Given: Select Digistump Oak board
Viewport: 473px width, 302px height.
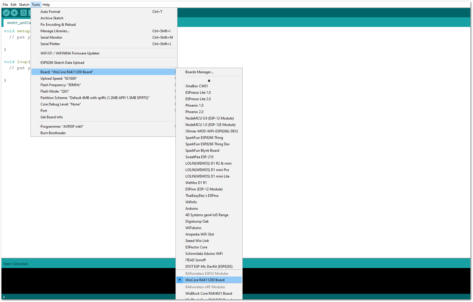Looking at the screenshot, I should [x=209, y=221].
